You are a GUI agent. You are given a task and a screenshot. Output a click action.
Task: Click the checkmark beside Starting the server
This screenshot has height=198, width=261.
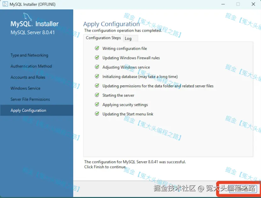pyautogui.click(x=97, y=95)
